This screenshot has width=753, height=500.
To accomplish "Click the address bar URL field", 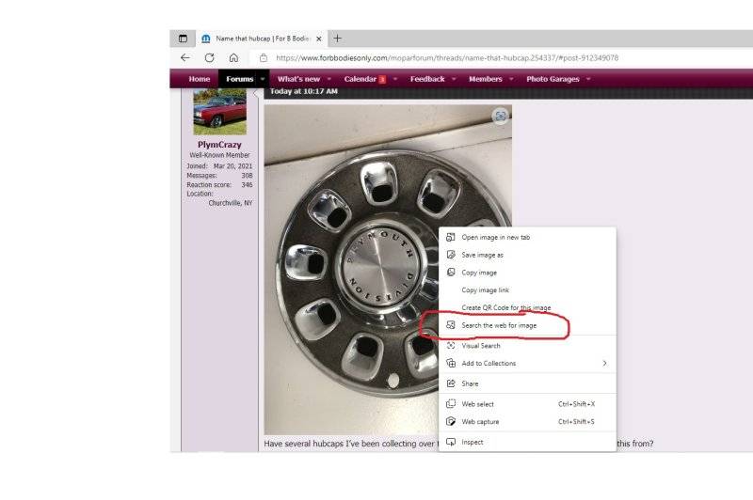I will pyautogui.click(x=446, y=58).
